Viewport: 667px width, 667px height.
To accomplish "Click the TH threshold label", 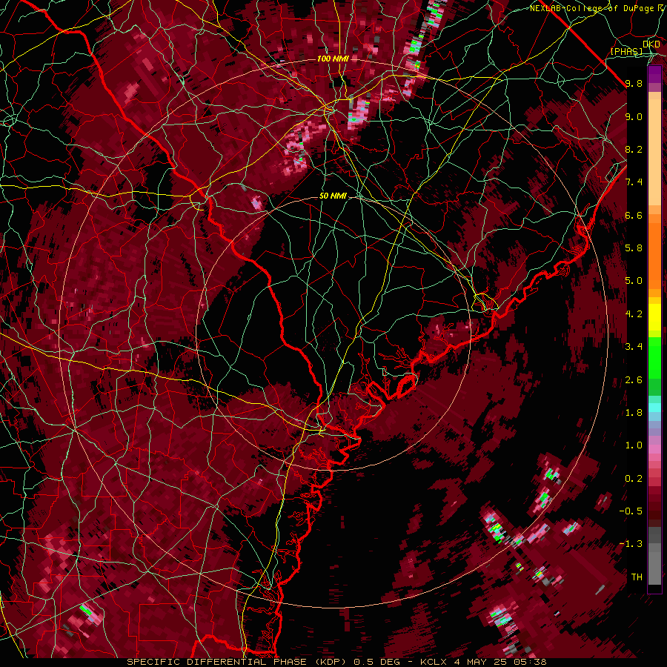I will pyautogui.click(x=637, y=577).
